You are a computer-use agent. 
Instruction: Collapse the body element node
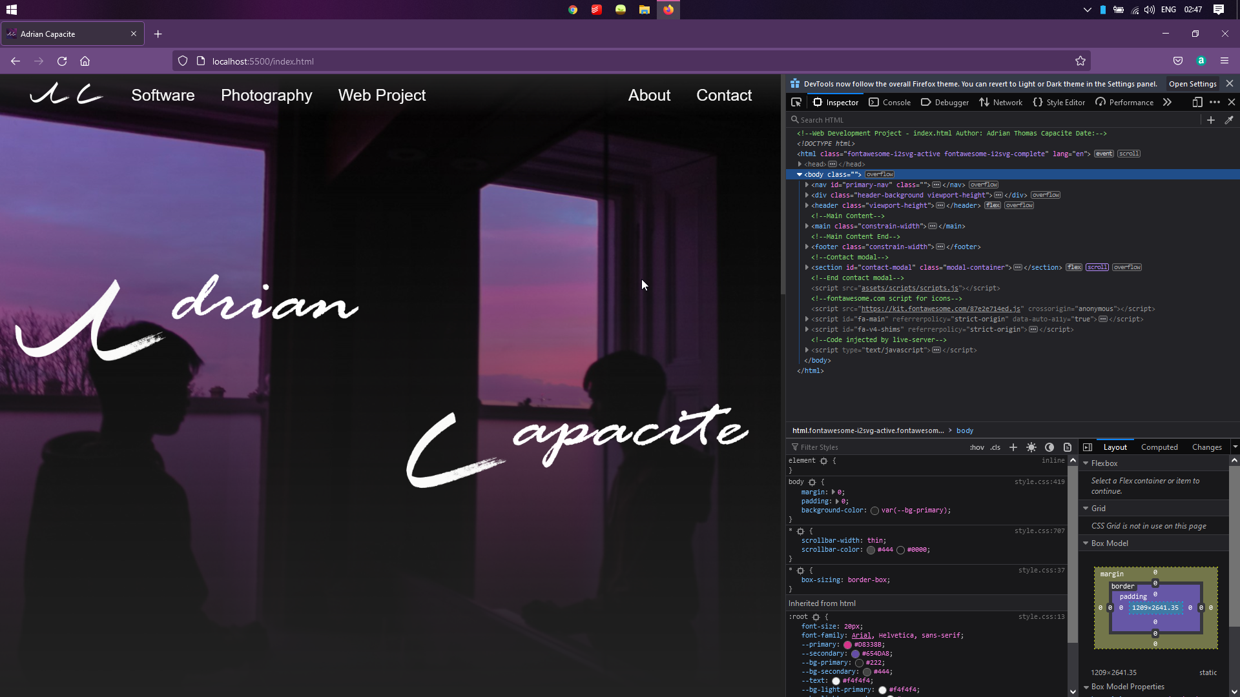click(800, 175)
